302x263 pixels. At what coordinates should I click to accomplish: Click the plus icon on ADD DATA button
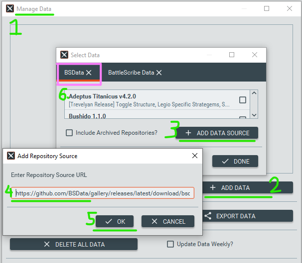click(213, 187)
